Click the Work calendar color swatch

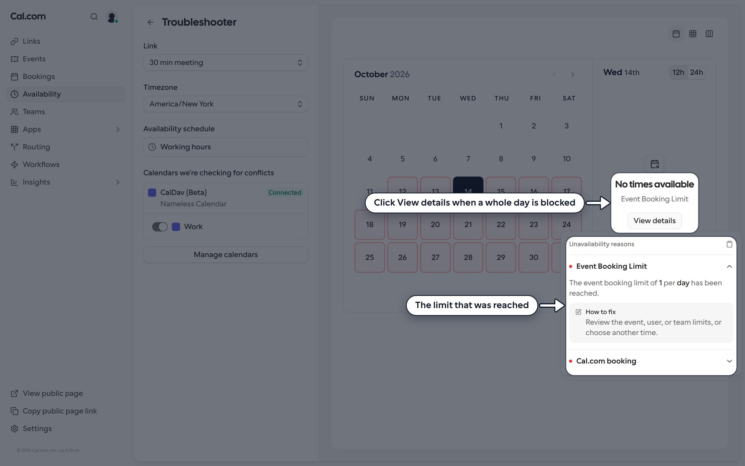176,227
